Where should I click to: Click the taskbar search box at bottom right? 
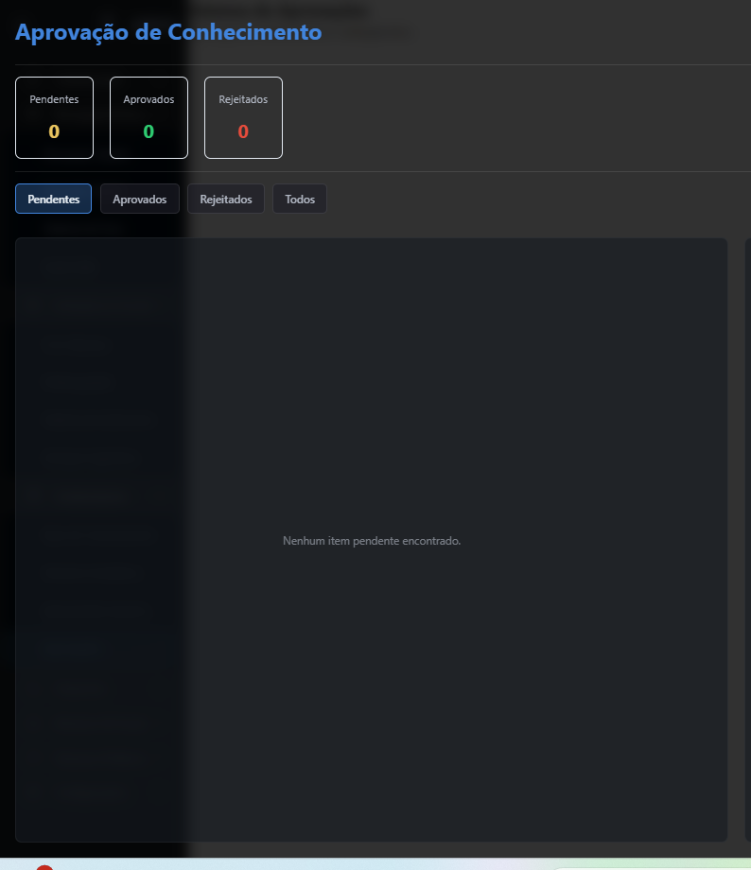653,866
